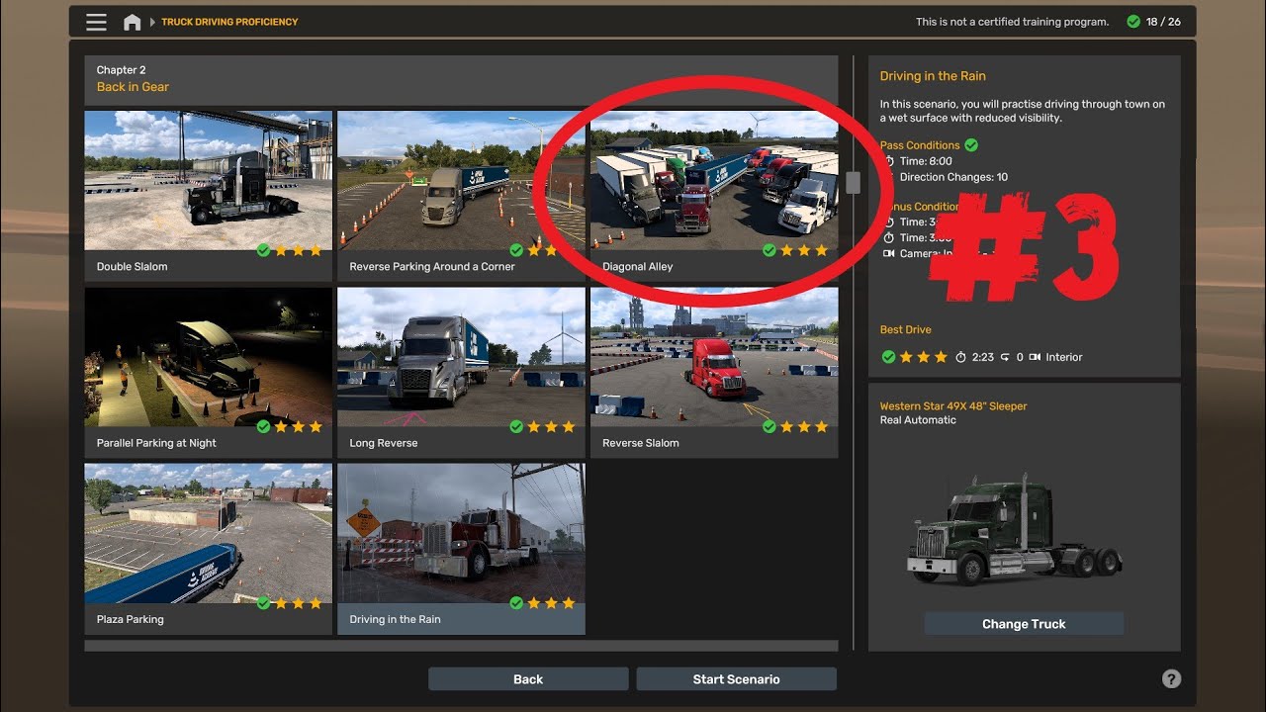Click the Pass Conditions Time 8:00 clock icon

point(889,161)
